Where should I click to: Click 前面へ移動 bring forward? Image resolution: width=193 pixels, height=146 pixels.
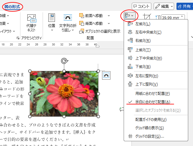(x=91, y=16)
